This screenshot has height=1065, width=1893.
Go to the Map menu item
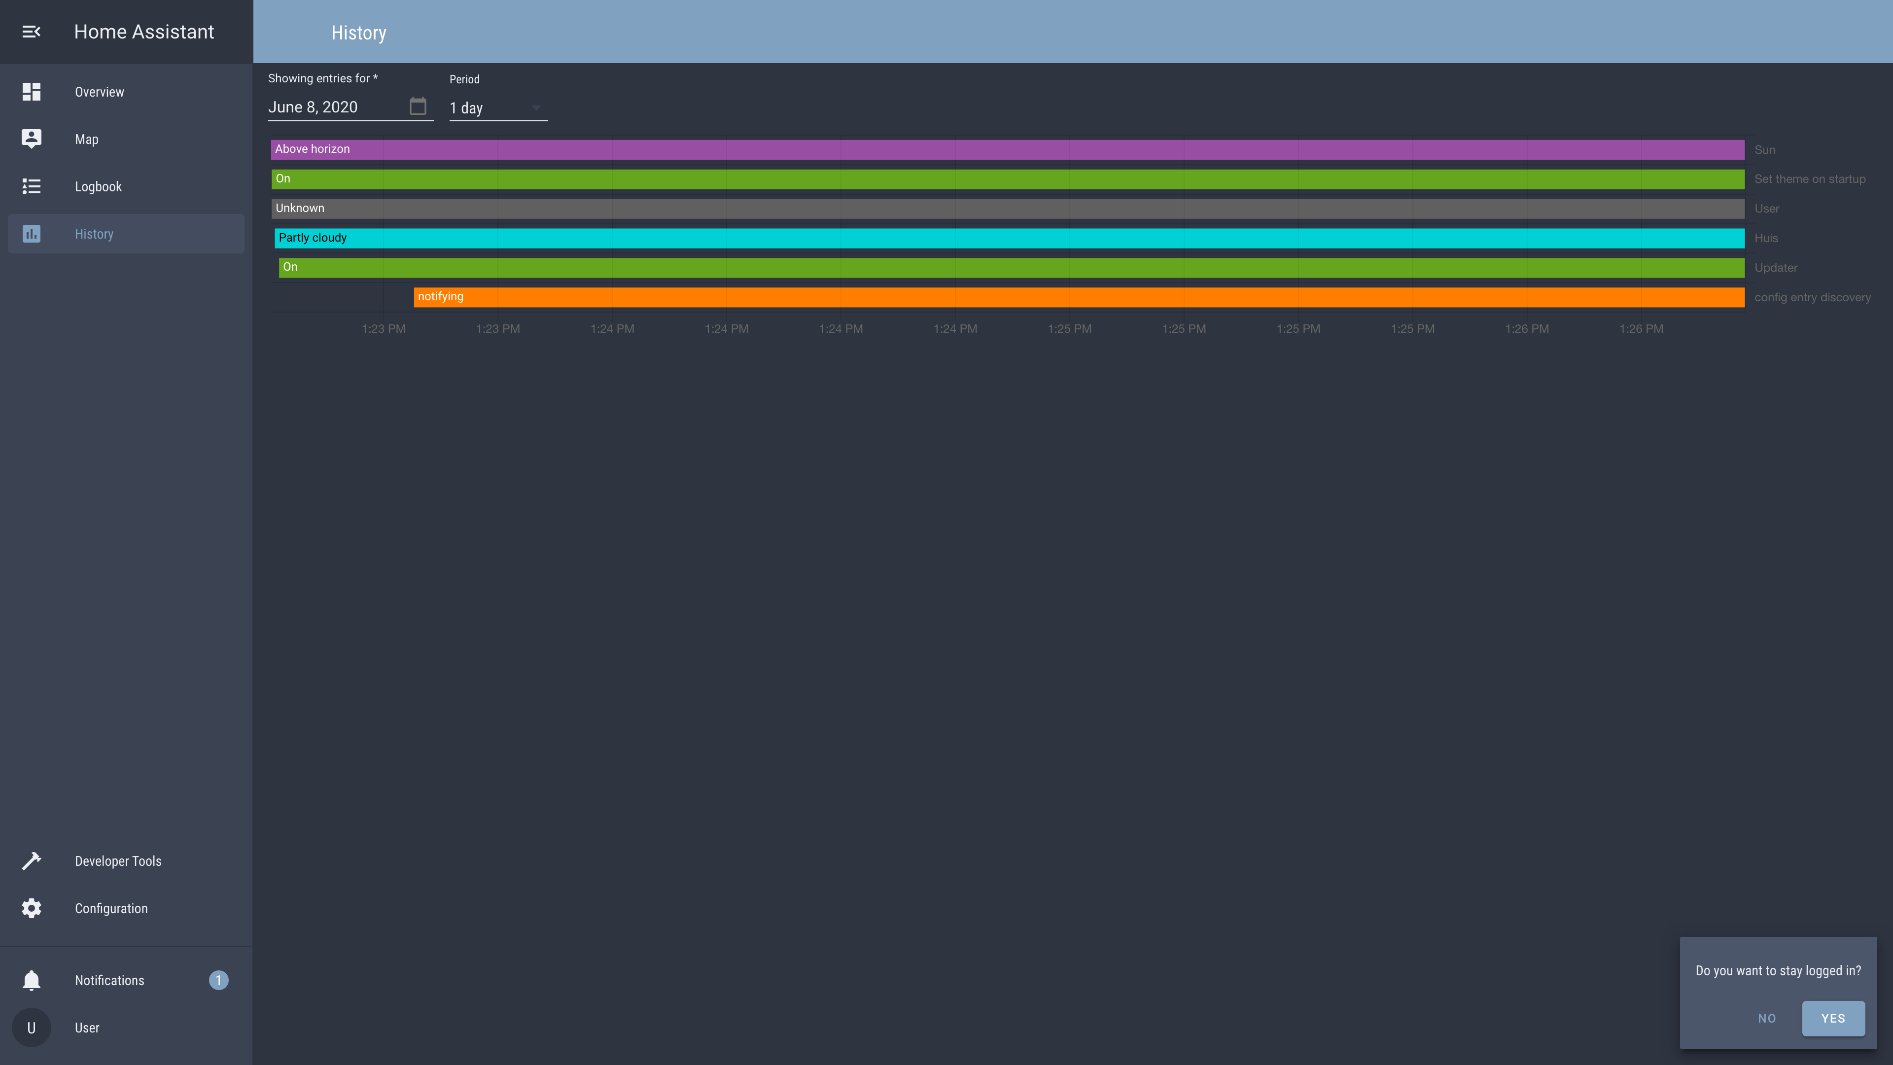tap(87, 139)
